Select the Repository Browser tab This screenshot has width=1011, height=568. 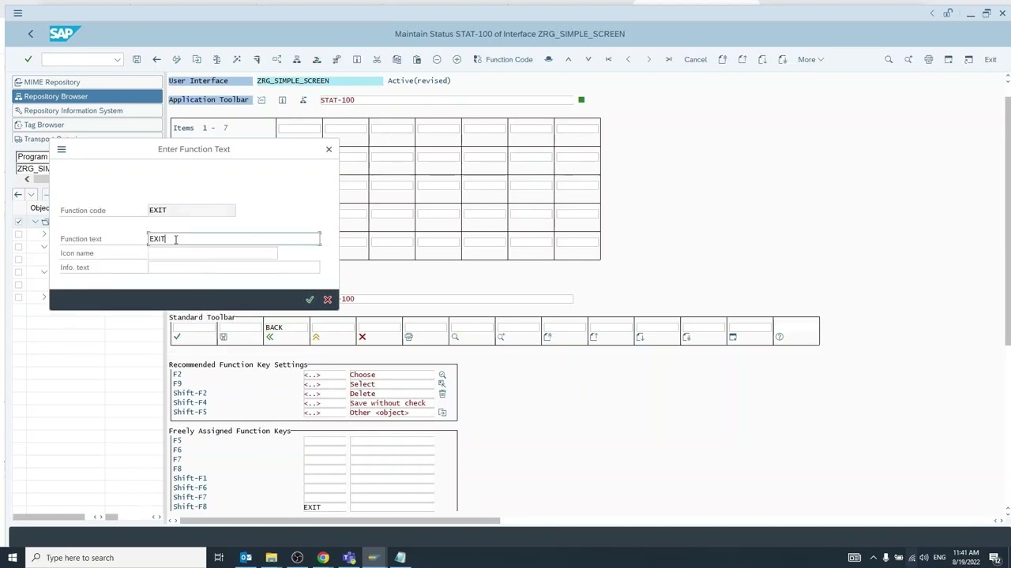click(x=88, y=96)
